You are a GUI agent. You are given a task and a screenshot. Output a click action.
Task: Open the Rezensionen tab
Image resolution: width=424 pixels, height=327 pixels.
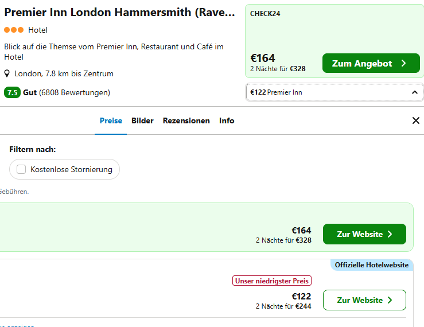tap(186, 120)
